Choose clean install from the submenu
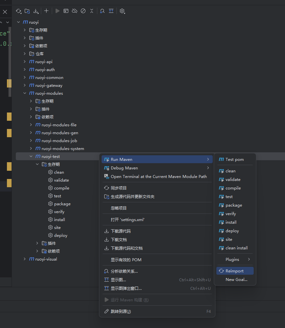This screenshot has height=328, width=285. click(236, 248)
